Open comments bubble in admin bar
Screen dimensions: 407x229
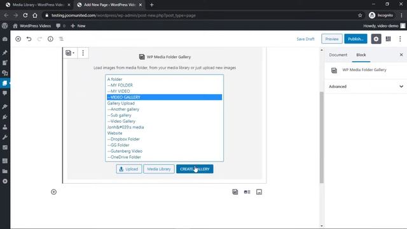(x=60, y=25)
